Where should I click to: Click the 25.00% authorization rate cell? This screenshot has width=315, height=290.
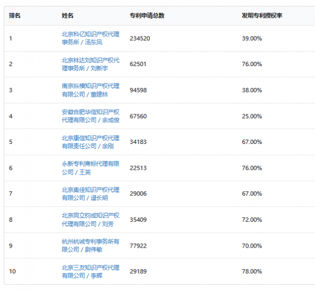tap(252, 116)
